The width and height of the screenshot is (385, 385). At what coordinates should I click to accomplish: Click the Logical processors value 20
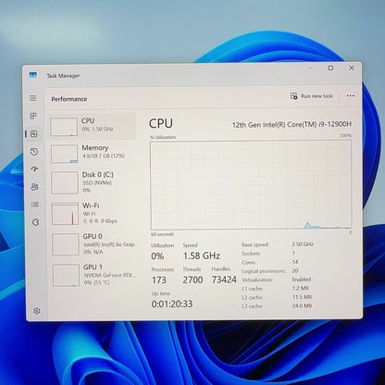[295, 270]
